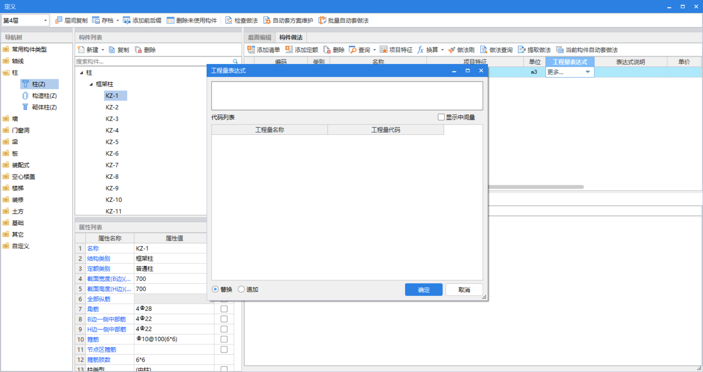Click the 截面宽度(B边) property link
703x372 pixels.
click(x=109, y=279)
